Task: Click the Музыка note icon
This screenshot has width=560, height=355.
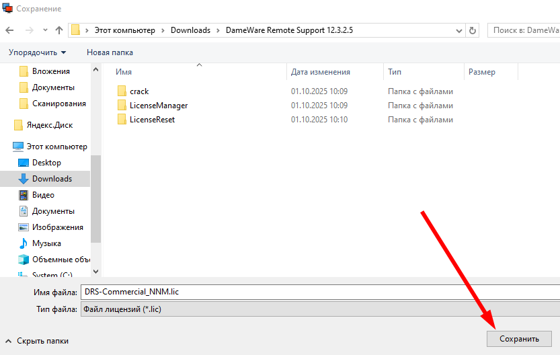Action: pos(24,243)
